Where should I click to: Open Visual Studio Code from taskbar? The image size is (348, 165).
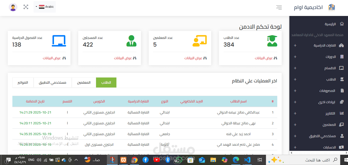[247, 160]
